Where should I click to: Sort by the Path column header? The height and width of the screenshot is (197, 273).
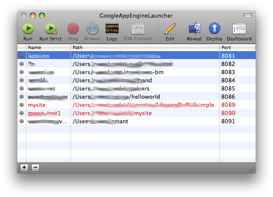(145, 47)
